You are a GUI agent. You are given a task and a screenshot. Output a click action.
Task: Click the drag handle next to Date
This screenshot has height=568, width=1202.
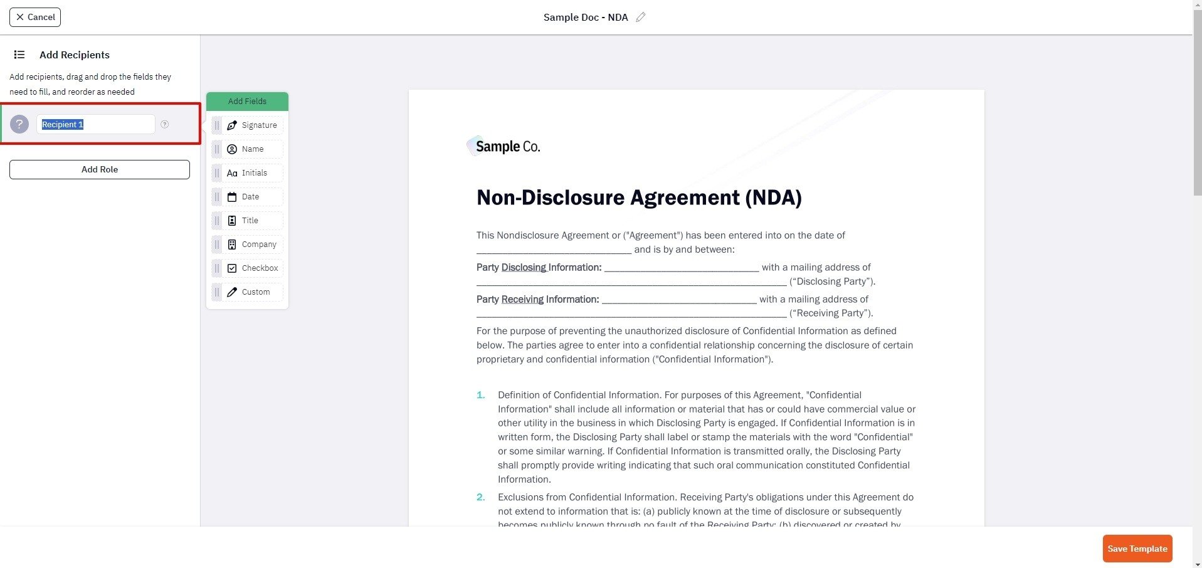(217, 196)
